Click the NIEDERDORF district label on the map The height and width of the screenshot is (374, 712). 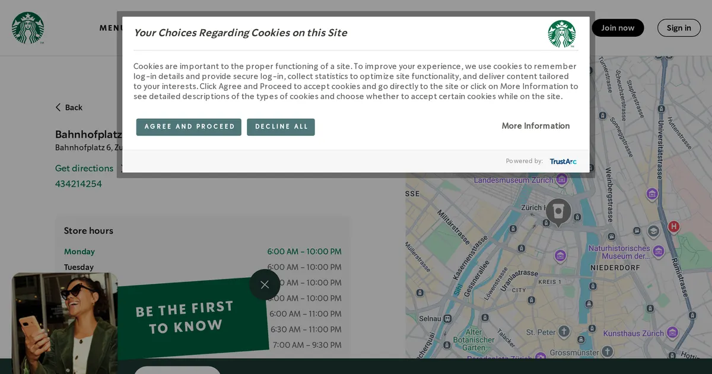coord(615,268)
